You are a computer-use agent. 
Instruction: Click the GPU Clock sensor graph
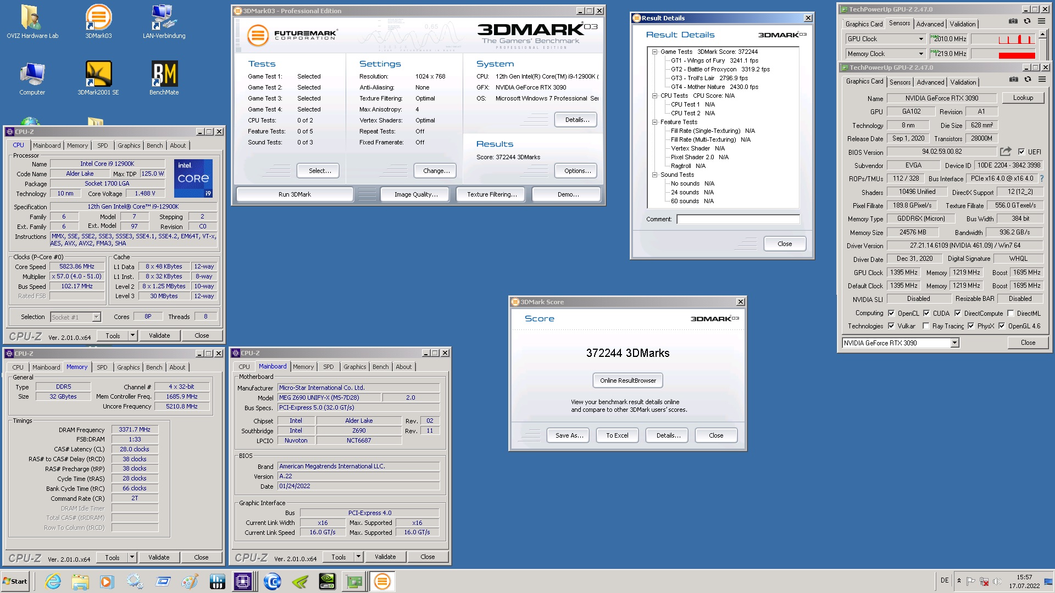[1003, 39]
